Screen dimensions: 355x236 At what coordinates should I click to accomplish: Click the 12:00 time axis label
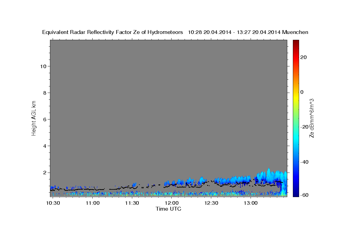tap(172, 203)
